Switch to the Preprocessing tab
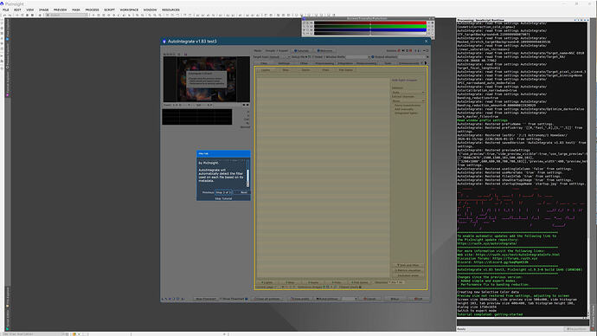The image size is (597, 336). click(x=324, y=63)
